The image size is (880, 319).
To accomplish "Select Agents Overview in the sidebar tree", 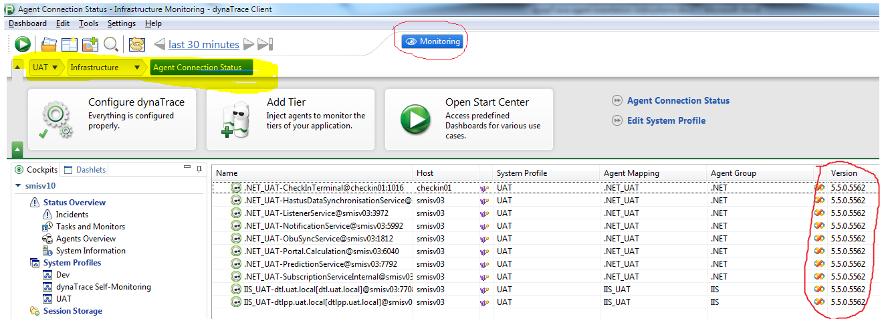I will (85, 239).
